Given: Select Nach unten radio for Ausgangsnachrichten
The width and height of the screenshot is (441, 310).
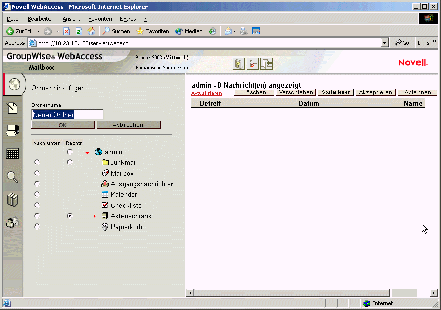Looking at the screenshot, I should [x=37, y=184].
